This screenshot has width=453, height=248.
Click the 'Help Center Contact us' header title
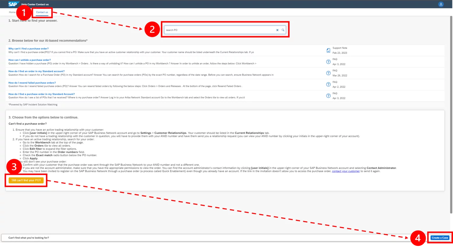pos(35,4)
